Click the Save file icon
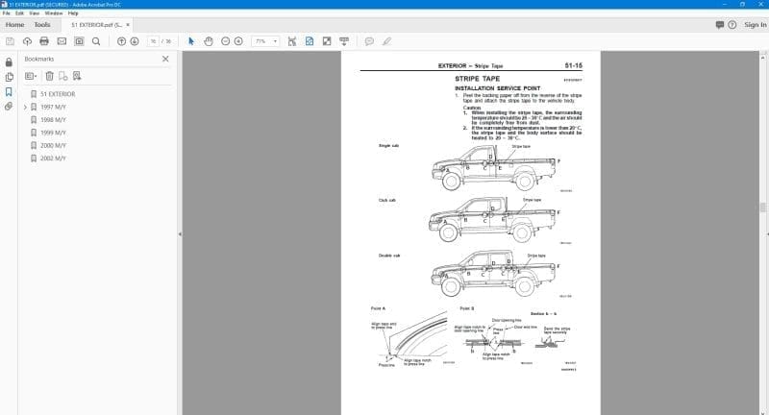The image size is (769, 415). [10, 41]
